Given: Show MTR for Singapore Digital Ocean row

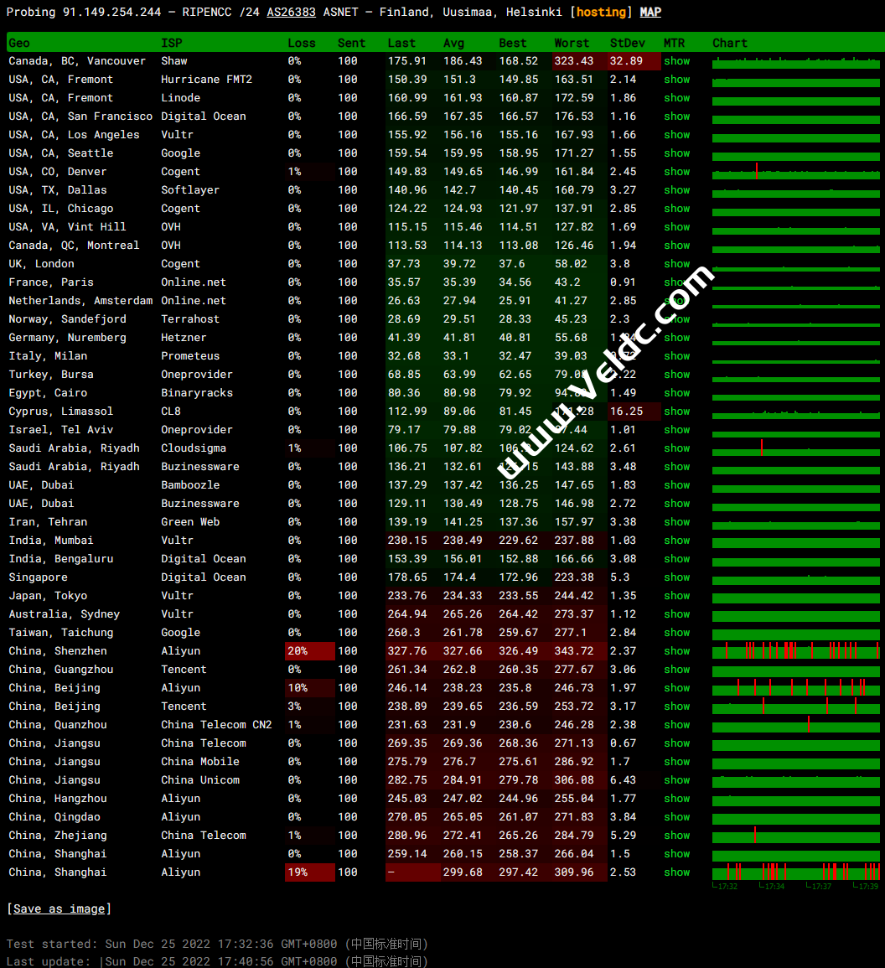Looking at the screenshot, I should click(676, 577).
